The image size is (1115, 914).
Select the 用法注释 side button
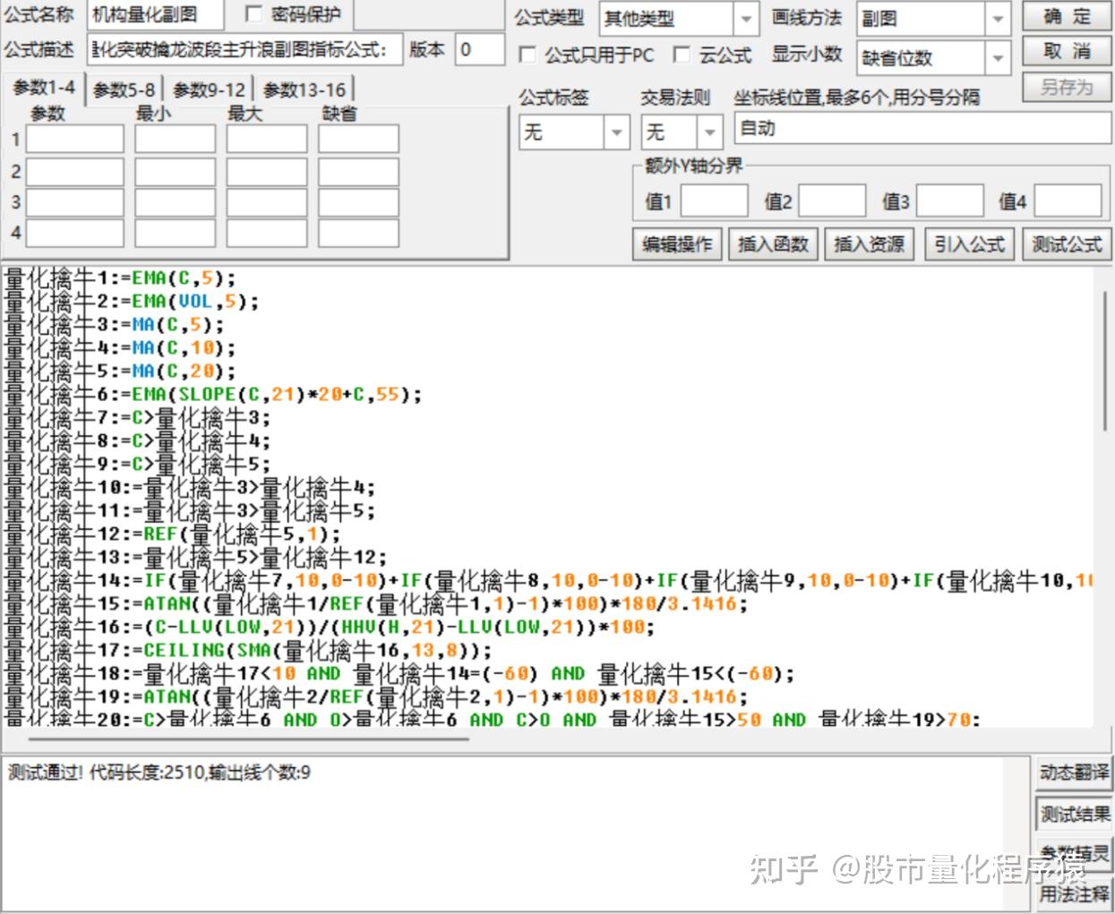pos(1073,893)
